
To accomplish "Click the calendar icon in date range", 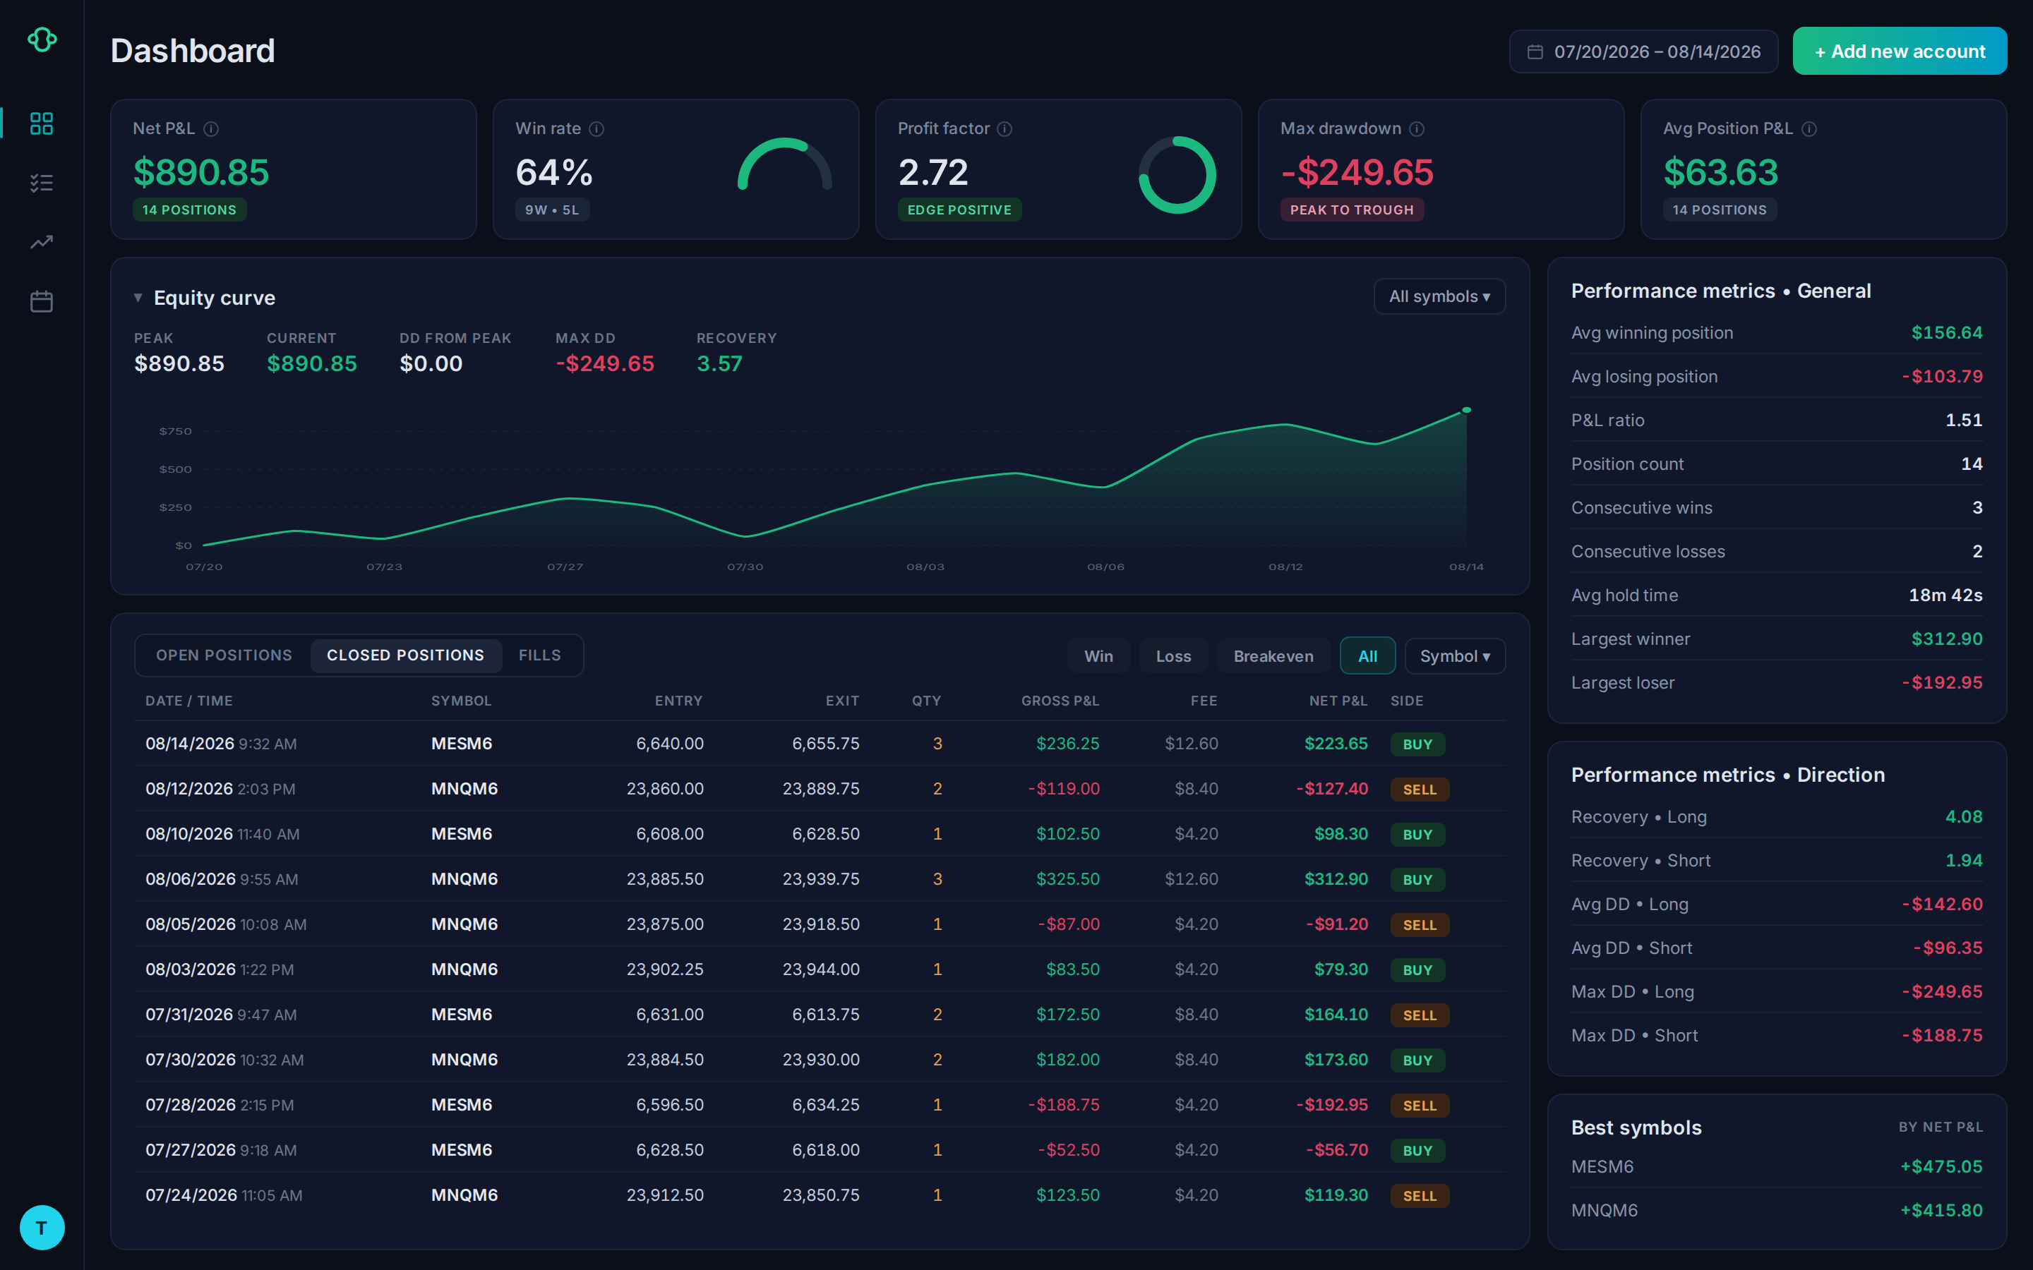I will pyautogui.click(x=1535, y=52).
